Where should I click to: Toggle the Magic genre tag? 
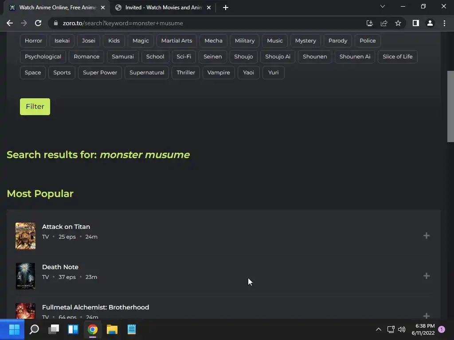(141, 41)
